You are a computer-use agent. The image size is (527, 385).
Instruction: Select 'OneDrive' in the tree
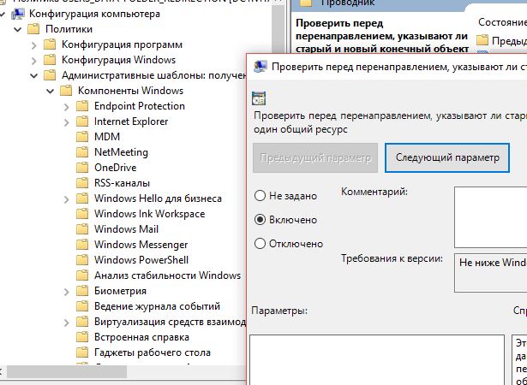tap(116, 168)
